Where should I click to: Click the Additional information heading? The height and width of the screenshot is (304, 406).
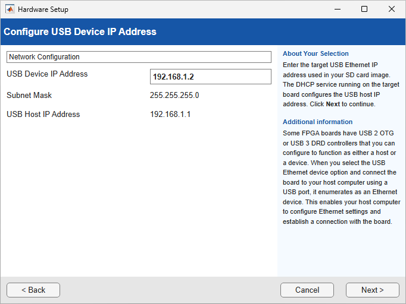(317, 122)
